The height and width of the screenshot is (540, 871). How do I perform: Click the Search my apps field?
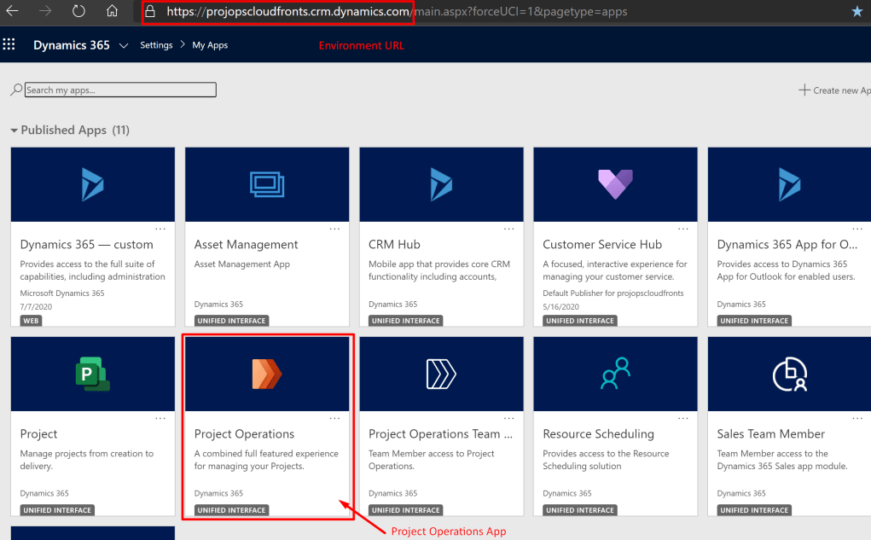(x=119, y=89)
